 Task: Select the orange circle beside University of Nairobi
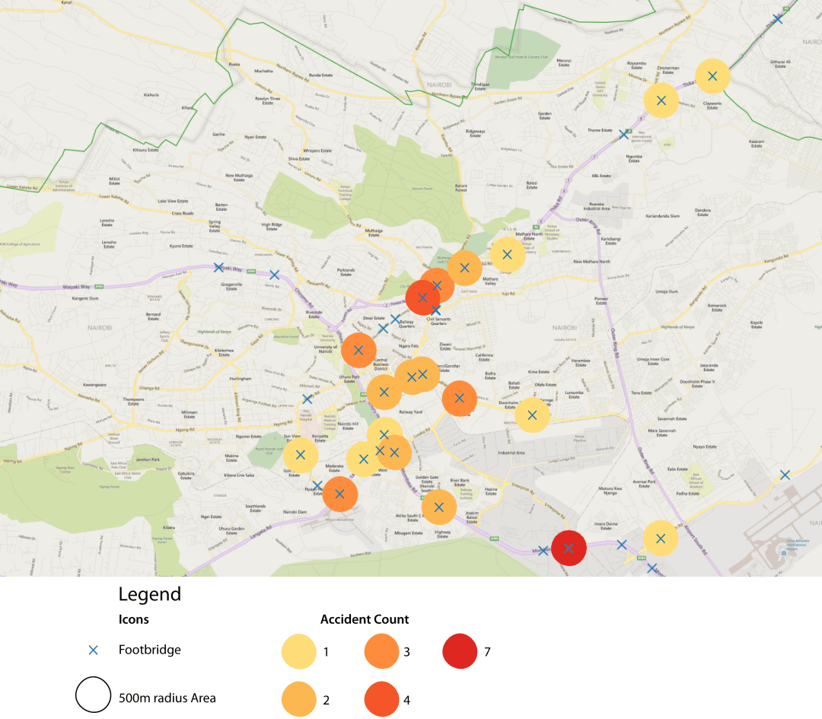[x=358, y=350]
